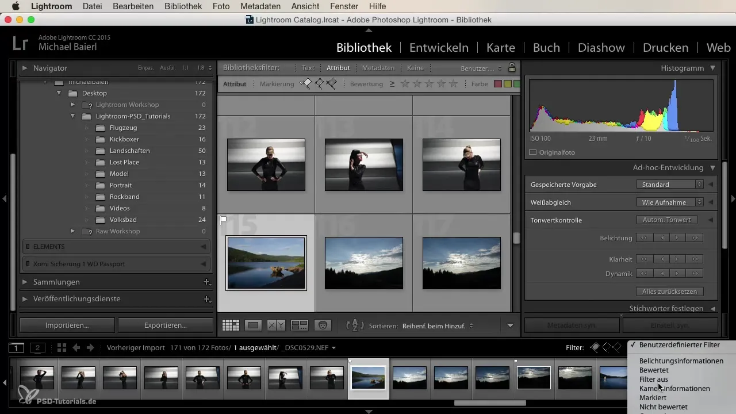Image resolution: width=736 pixels, height=414 pixels.
Task: Decrease Klarheit by a large step
Action: [x=644, y=259]
